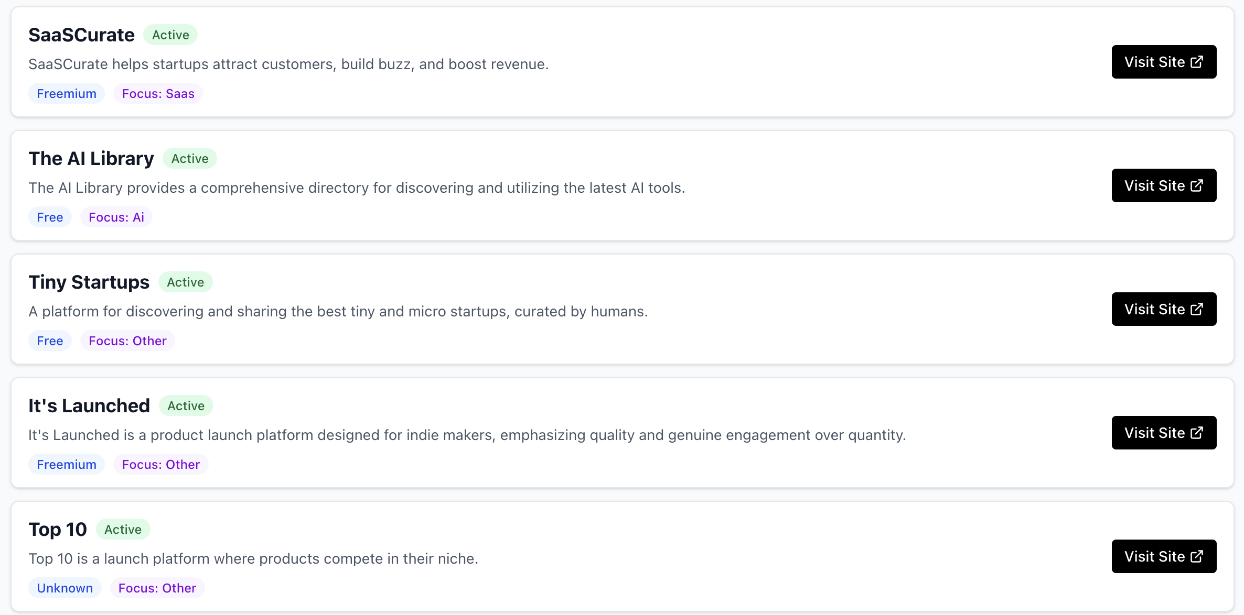Screen dimensions: 1244x615
Task: Click the Free tag under The AI Library
Action: click(50, 217)
